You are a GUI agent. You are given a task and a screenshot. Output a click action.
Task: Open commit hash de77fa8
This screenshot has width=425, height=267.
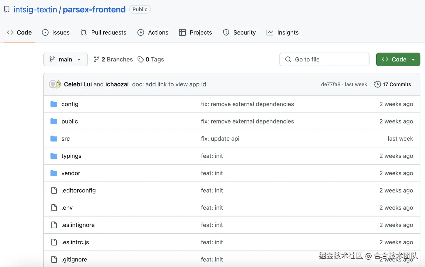[331, 84]
